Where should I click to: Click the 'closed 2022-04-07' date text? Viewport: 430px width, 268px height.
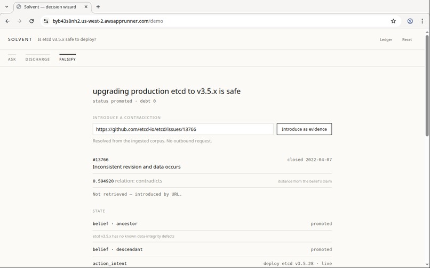click(x=309, y=160)
